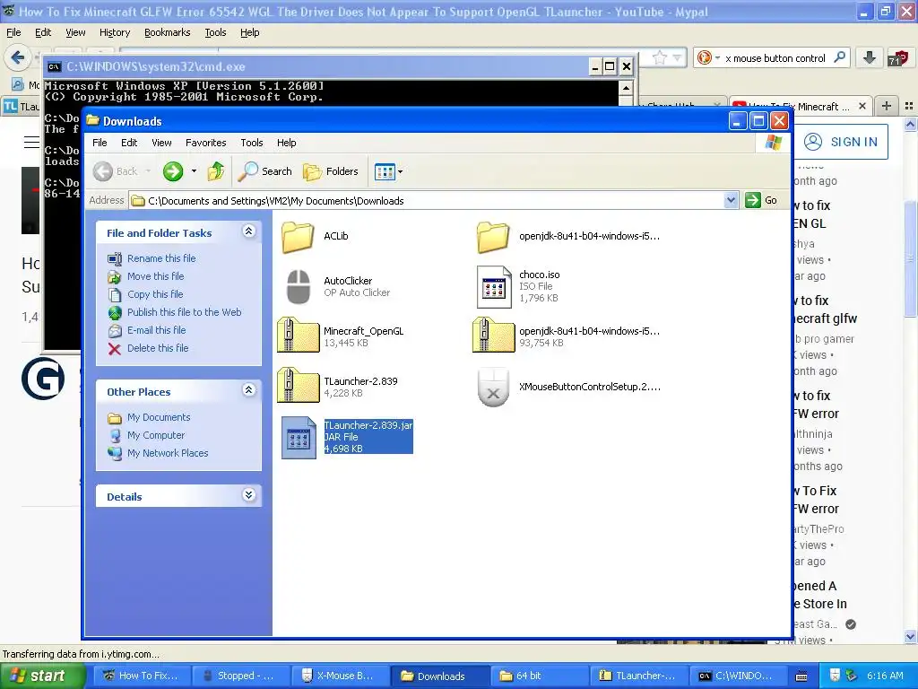
Task: Select the Minecraft_OpenGL zip archive icon
Action: [x=298, y=336]
